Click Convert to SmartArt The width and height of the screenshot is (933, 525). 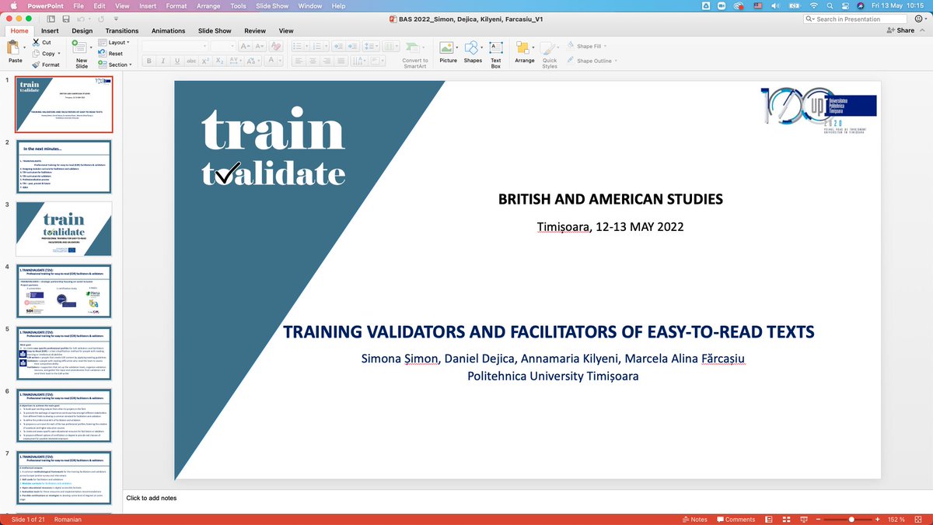pyautogui.click(x=415, y=54)
